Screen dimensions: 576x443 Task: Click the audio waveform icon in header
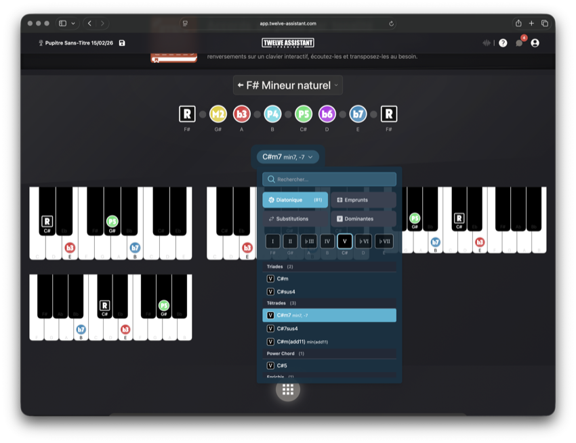point(486,43)
